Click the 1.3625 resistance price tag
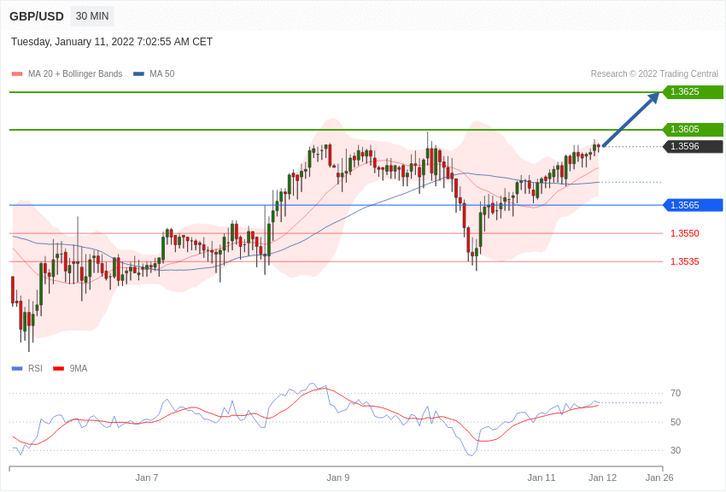Screen dimensions: 726x492 (693, 91)
